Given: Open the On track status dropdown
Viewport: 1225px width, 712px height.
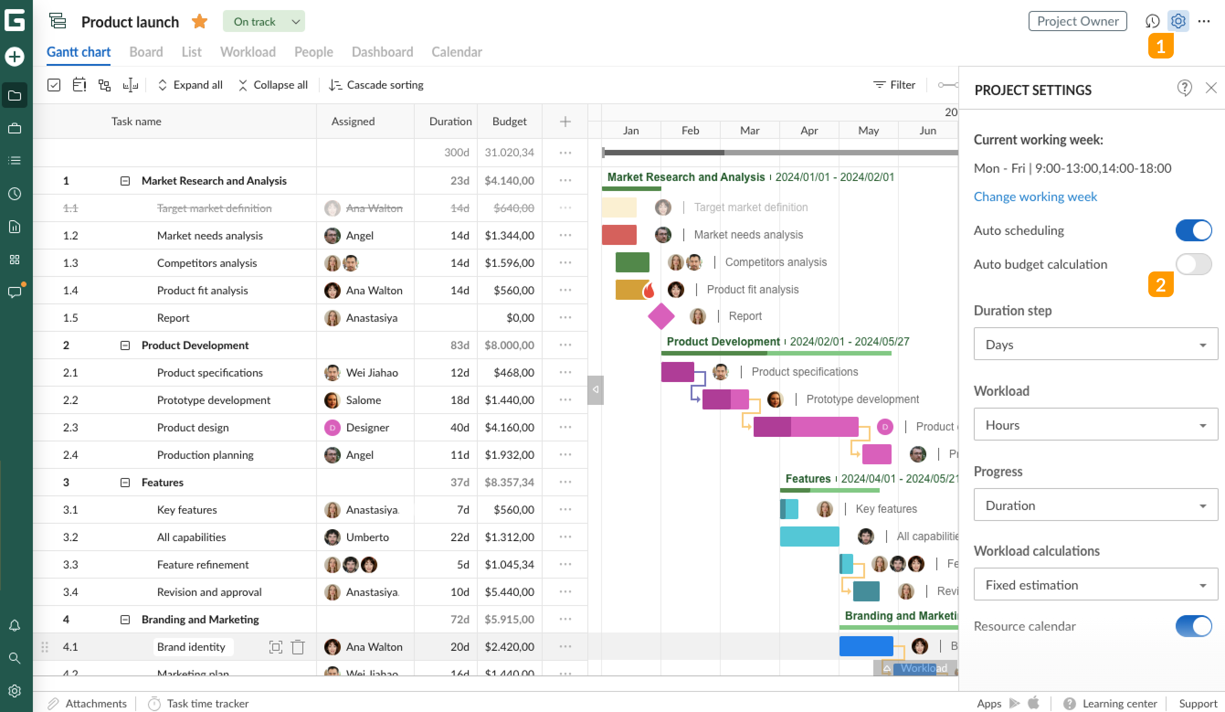Looking at the screenshot, I should pyautogui.click(x=264, y=21).
